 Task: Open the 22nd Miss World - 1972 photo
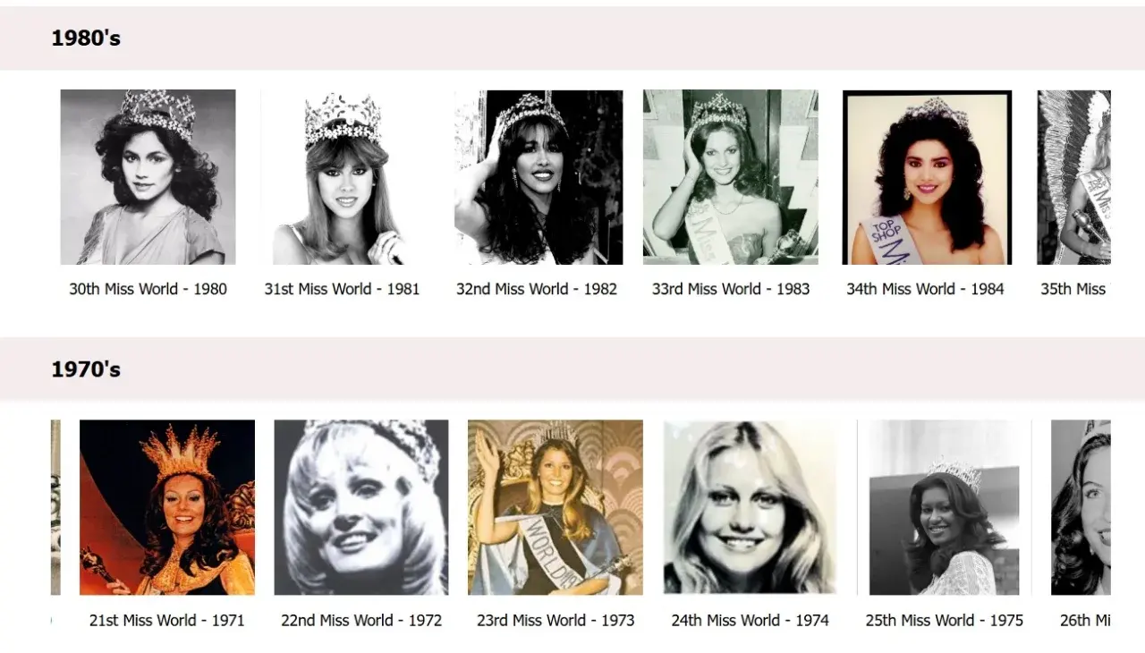point(361,507)
